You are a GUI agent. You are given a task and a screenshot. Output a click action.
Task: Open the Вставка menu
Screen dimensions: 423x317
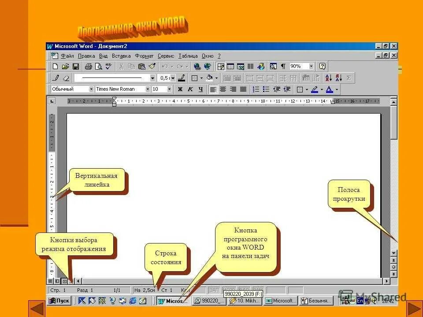point(121,56)
